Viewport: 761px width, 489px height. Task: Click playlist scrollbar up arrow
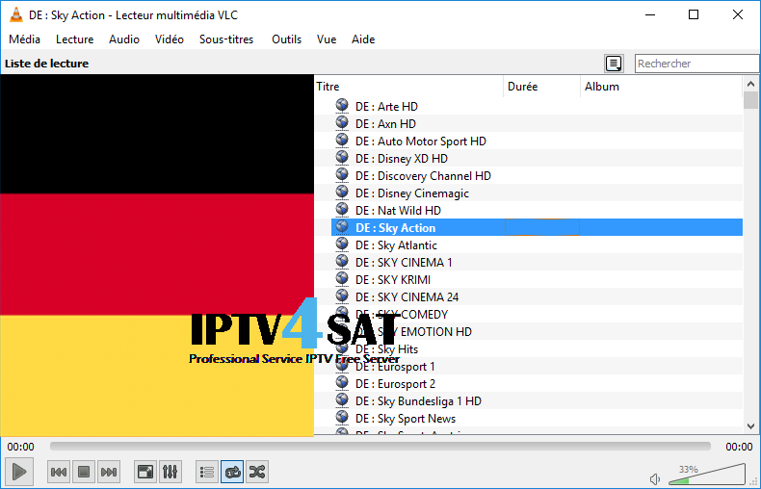(x=750, y=84)
